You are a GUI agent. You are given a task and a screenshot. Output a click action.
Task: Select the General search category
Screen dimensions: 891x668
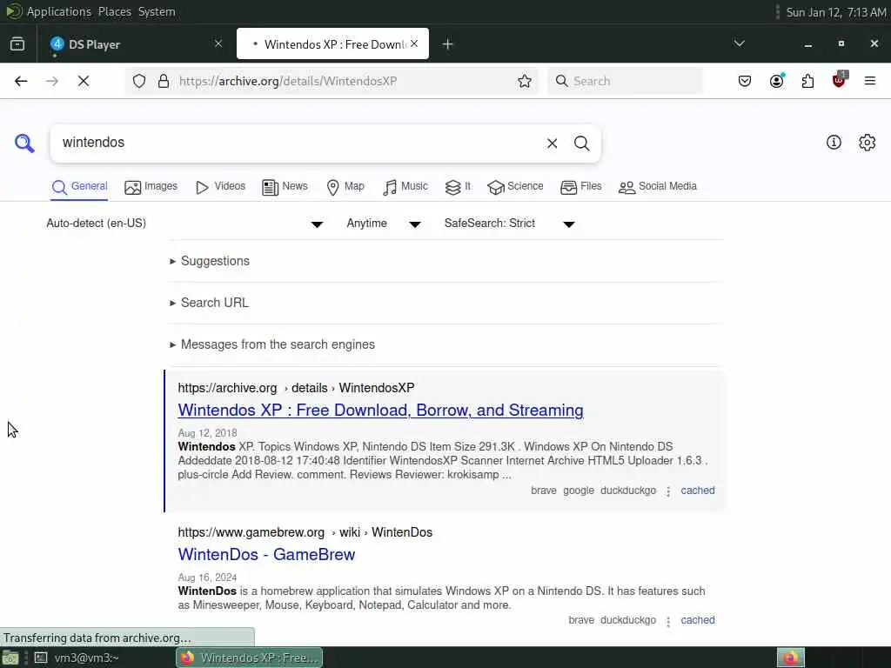coord(79,187)
